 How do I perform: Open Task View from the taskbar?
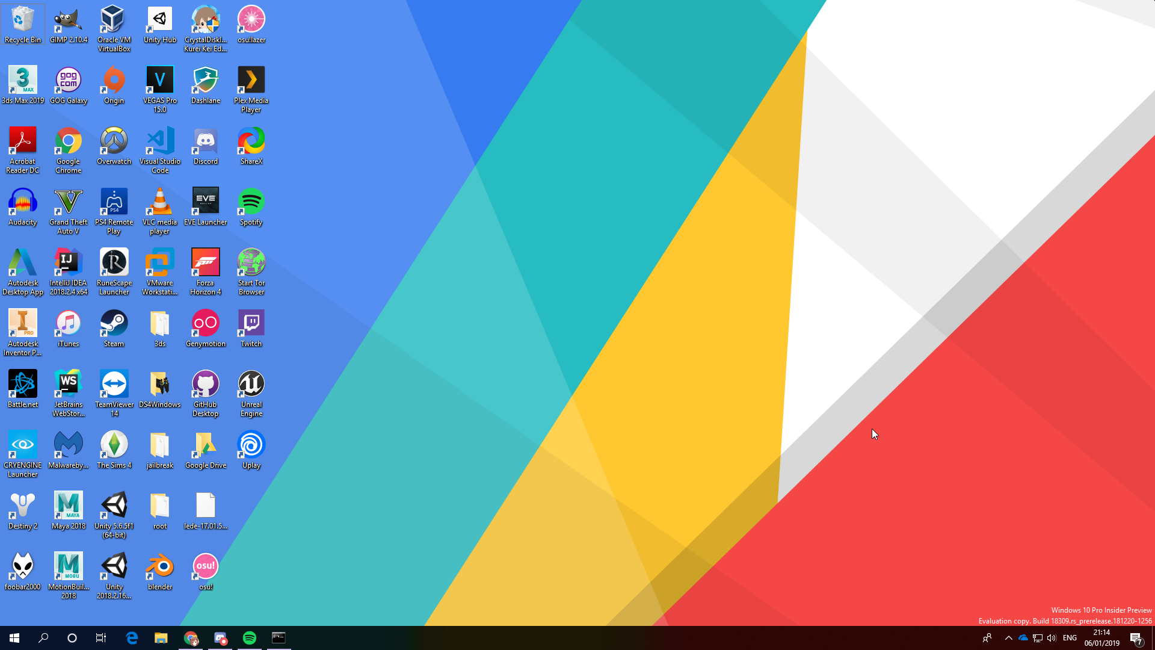pyautogui.click(x=101, y=638)
